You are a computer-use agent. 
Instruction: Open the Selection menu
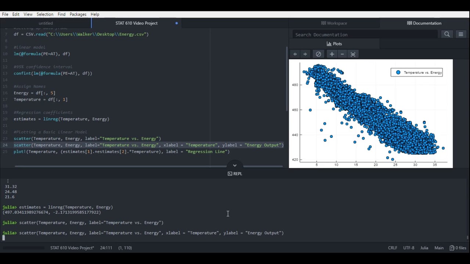coord(45,14)
